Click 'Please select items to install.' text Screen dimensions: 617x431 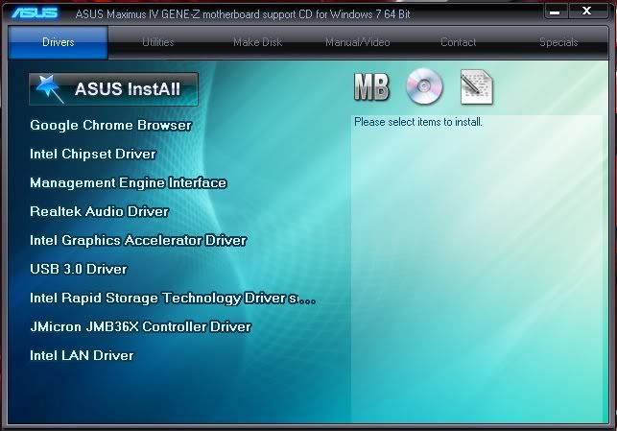(418, 122)
